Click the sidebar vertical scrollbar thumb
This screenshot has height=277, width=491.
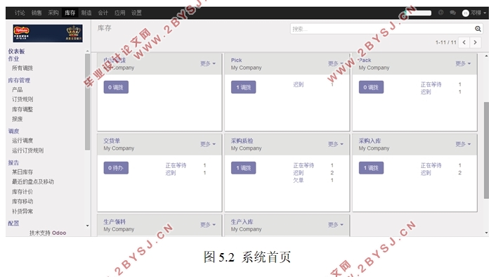87,102
